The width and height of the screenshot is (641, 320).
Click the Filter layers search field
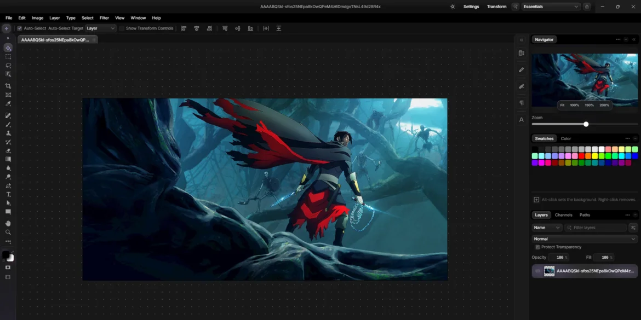(x=596, y=228)
